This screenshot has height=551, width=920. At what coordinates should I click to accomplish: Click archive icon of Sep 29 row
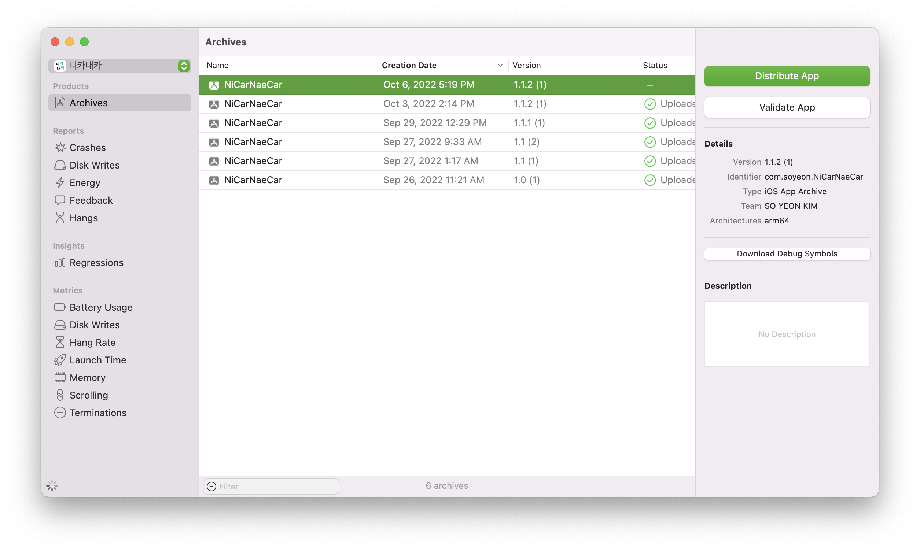214,123
